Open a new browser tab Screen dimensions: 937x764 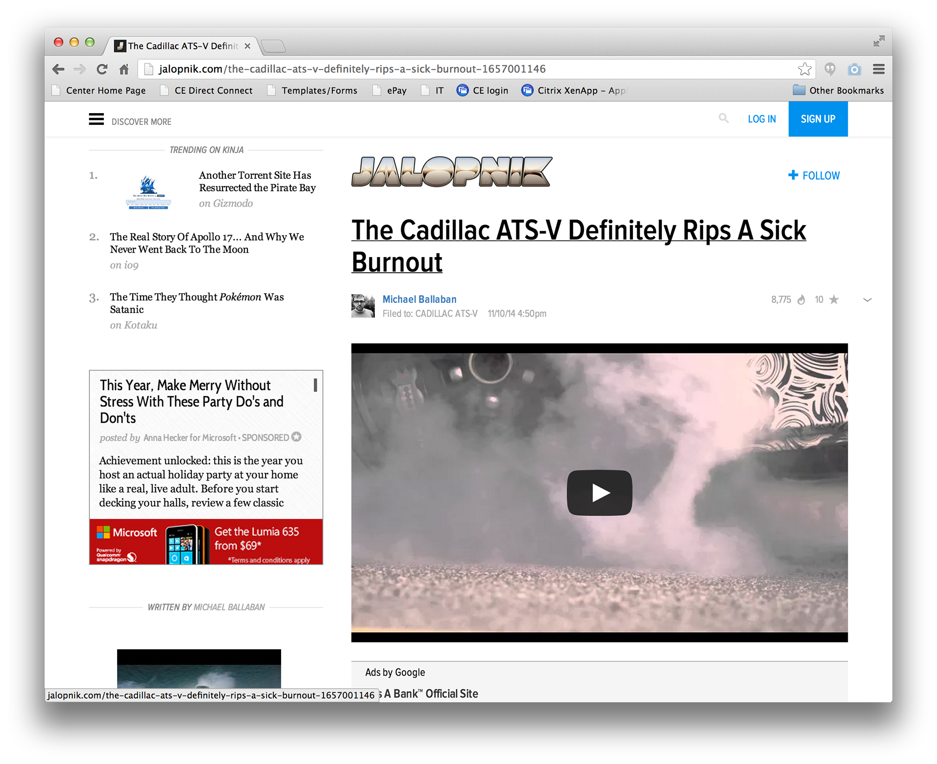[273, 46]
